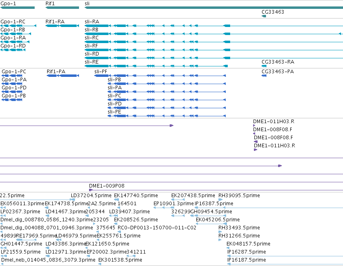
Task: Open the CG33463-RA transcript label
Action: coord(278,62)
